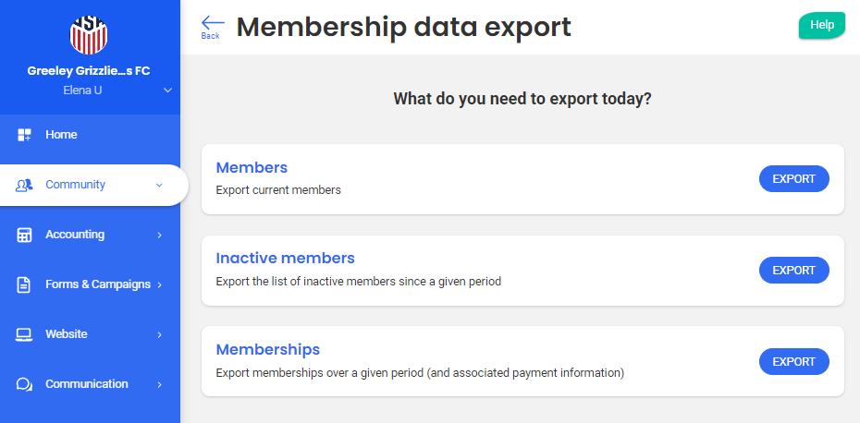Expand the Forms & Campaigns submenu arrow
This screenshot has height=423, width=860.
159,284
